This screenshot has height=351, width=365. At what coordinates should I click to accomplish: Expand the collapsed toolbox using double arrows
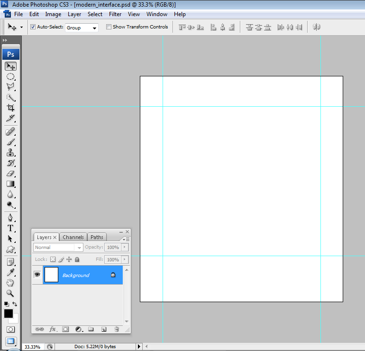5,40
